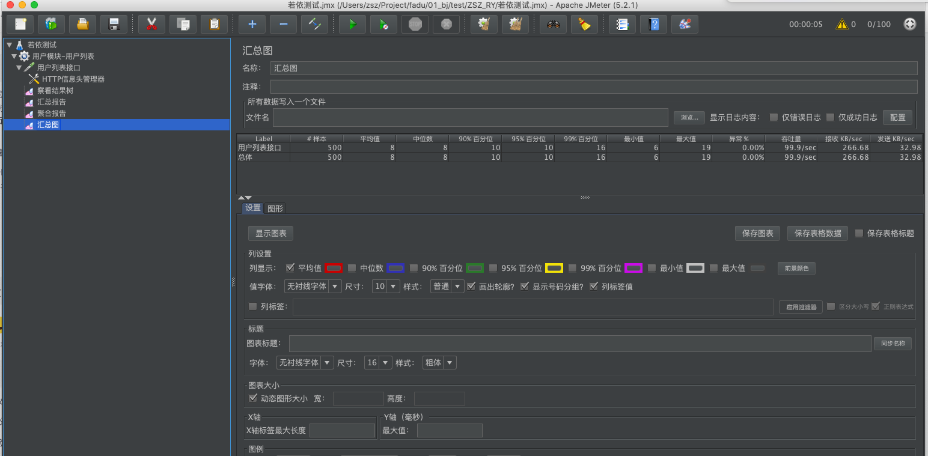Viewport: 928px width, 456px height.
Task: Click the remote engine status icon
Action: click(x=910, y=24)
